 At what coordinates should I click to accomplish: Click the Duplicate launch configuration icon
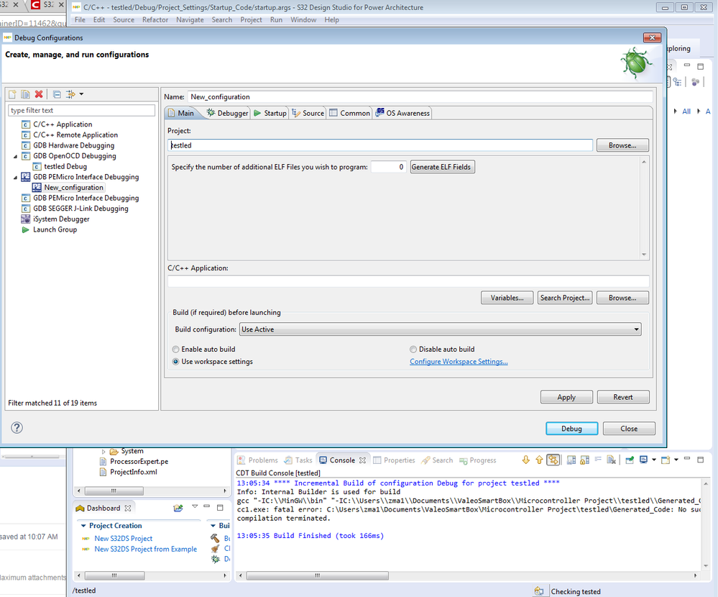pyautogui.click(x=26, y=94)
